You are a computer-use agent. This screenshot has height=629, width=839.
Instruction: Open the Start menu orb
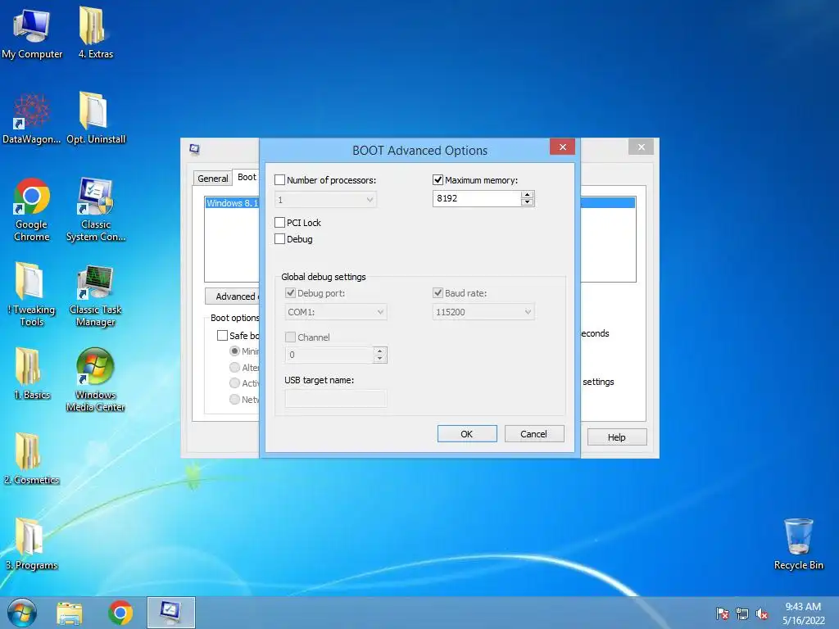pyautogui.click(x=22, y=613)
